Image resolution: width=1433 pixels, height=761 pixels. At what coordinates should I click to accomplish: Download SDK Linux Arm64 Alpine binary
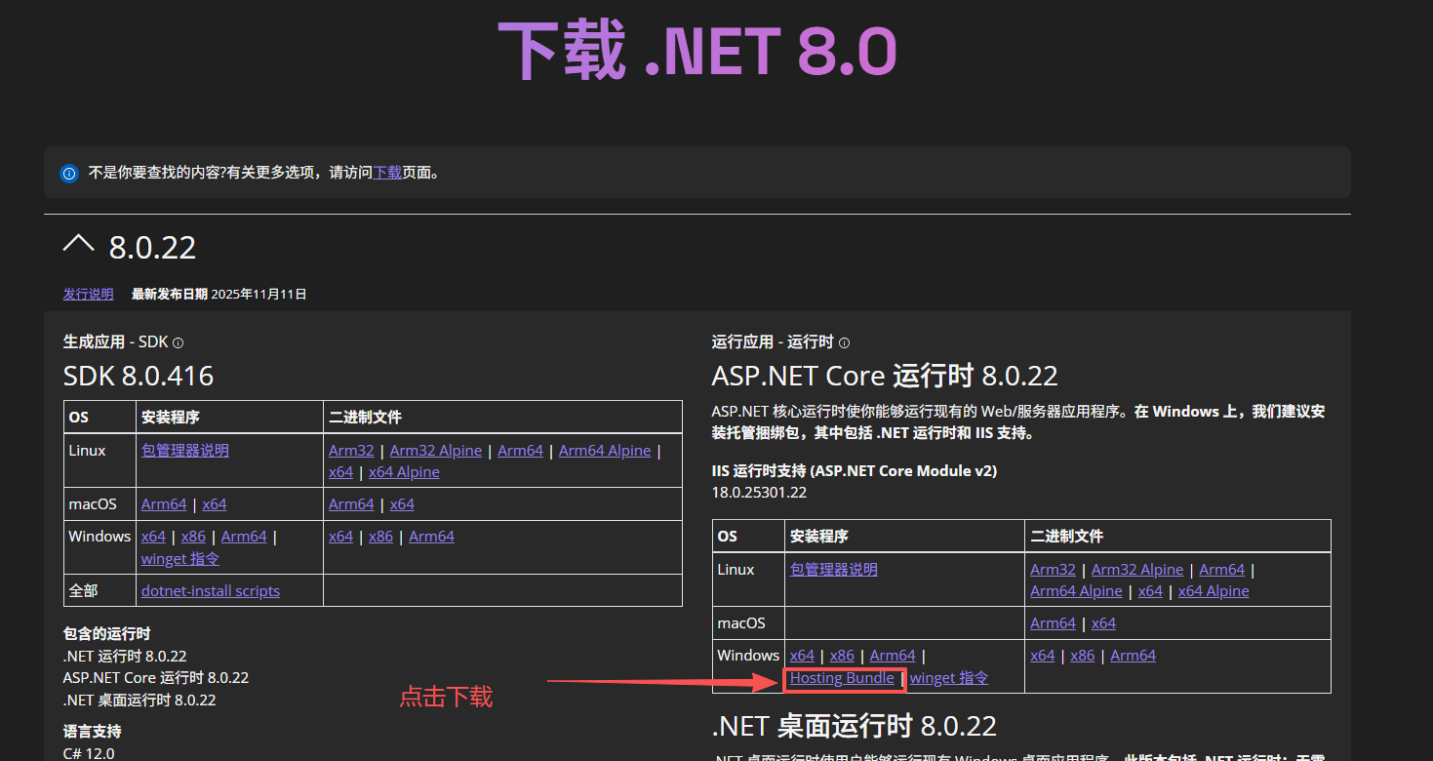605,451
